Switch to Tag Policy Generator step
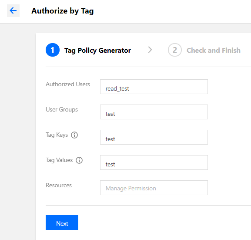Image resolution: width=251 pixels, height=240 pixels. [x=97, y=51]
